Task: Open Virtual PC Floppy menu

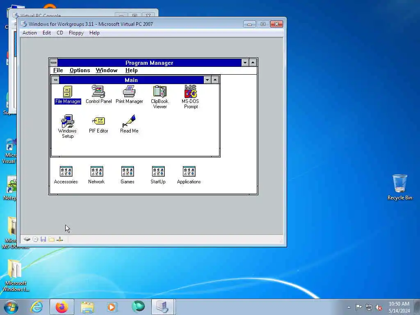Action: [76, 33]
